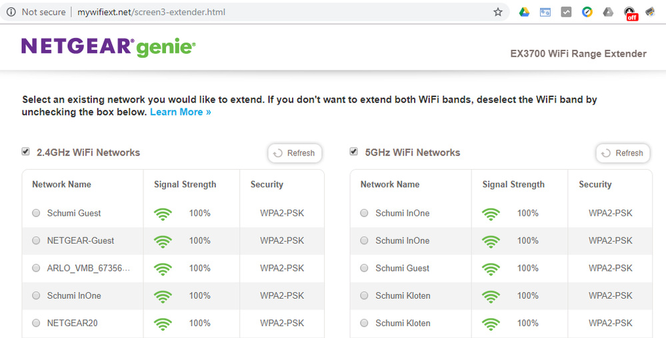Screen dimensions: 666x338
Task: Click the ARLO_VMB_67356… network name
Action: coord(89,268)
